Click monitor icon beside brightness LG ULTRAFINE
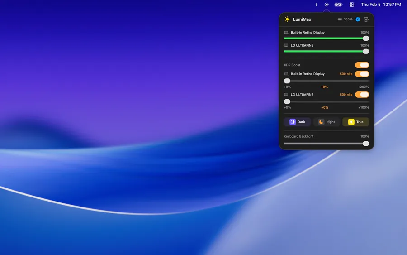Screen dimensions: 407x255 (286, 45)
